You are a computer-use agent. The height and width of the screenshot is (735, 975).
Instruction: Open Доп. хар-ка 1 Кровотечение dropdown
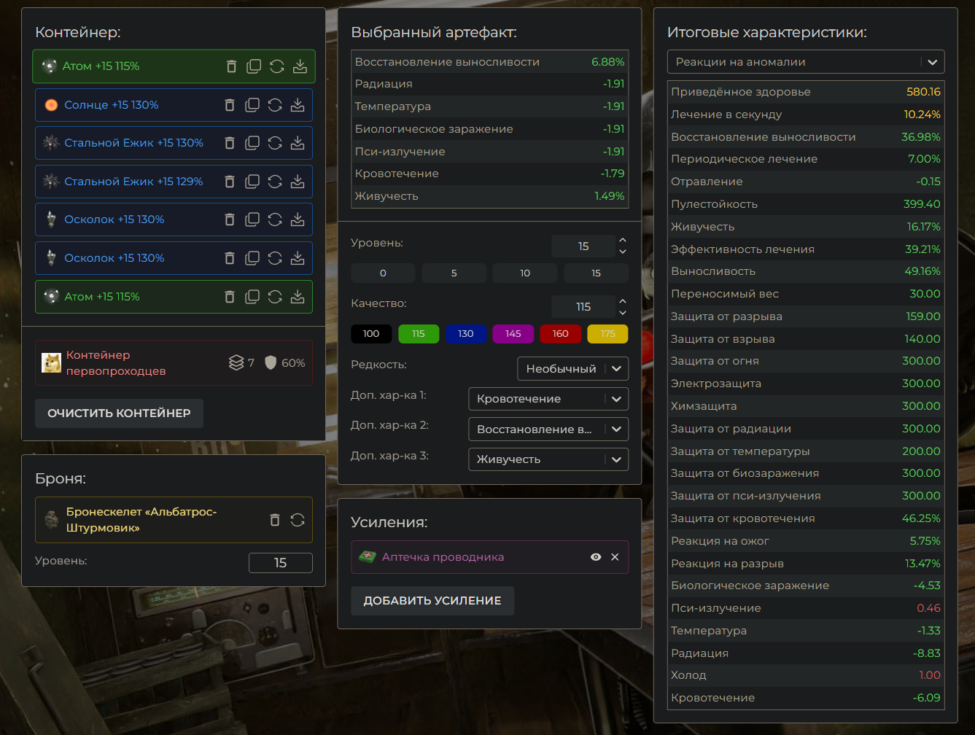coord(548,399)
